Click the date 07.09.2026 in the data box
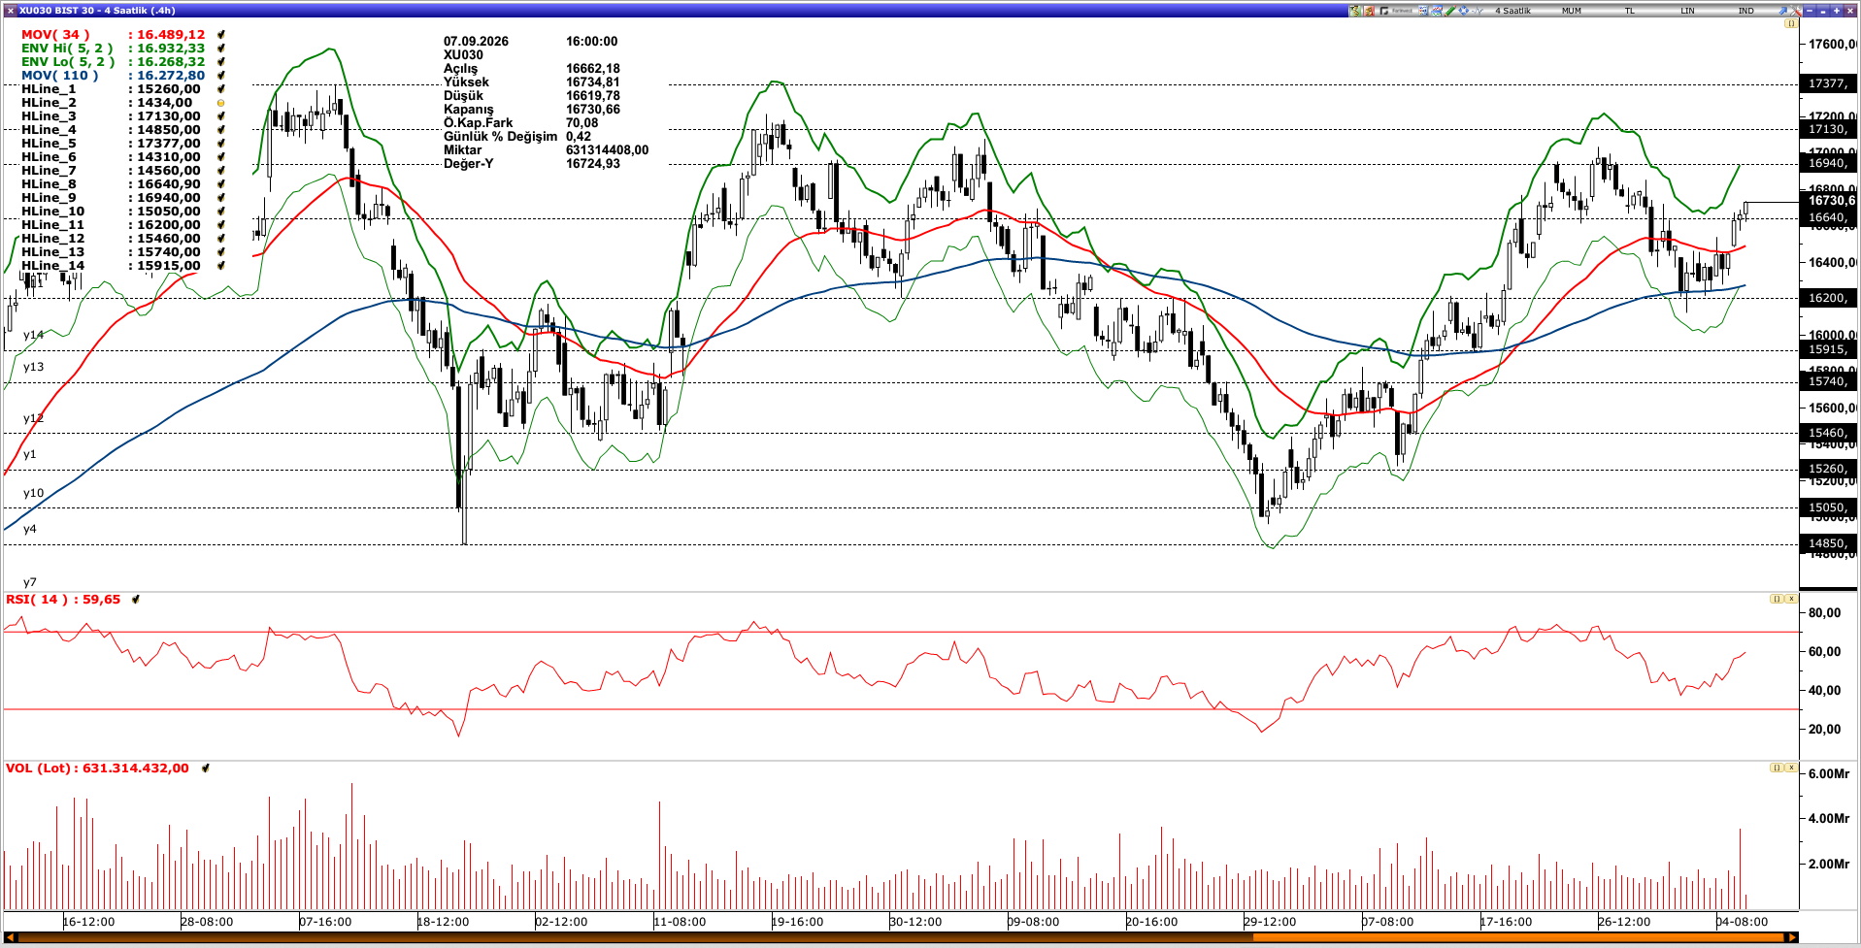This screenshot has height=948, width=1861. click(476, 42)
